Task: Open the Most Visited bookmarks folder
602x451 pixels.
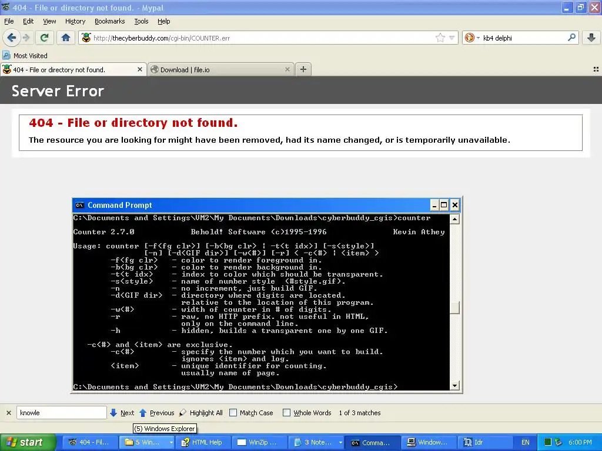Action: 25,56
